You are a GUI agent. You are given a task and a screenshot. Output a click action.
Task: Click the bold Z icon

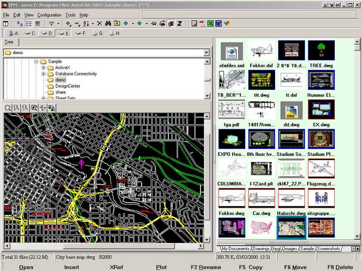click(179, 23)
